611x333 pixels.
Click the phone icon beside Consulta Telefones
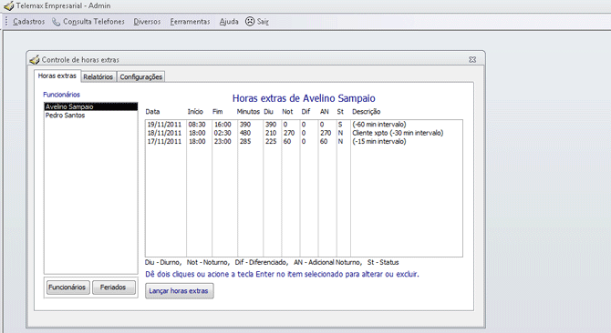coord(57,22)
